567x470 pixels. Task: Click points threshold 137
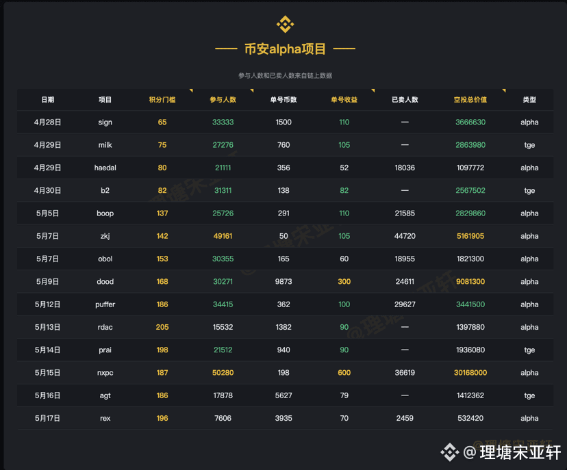point(162,213)
